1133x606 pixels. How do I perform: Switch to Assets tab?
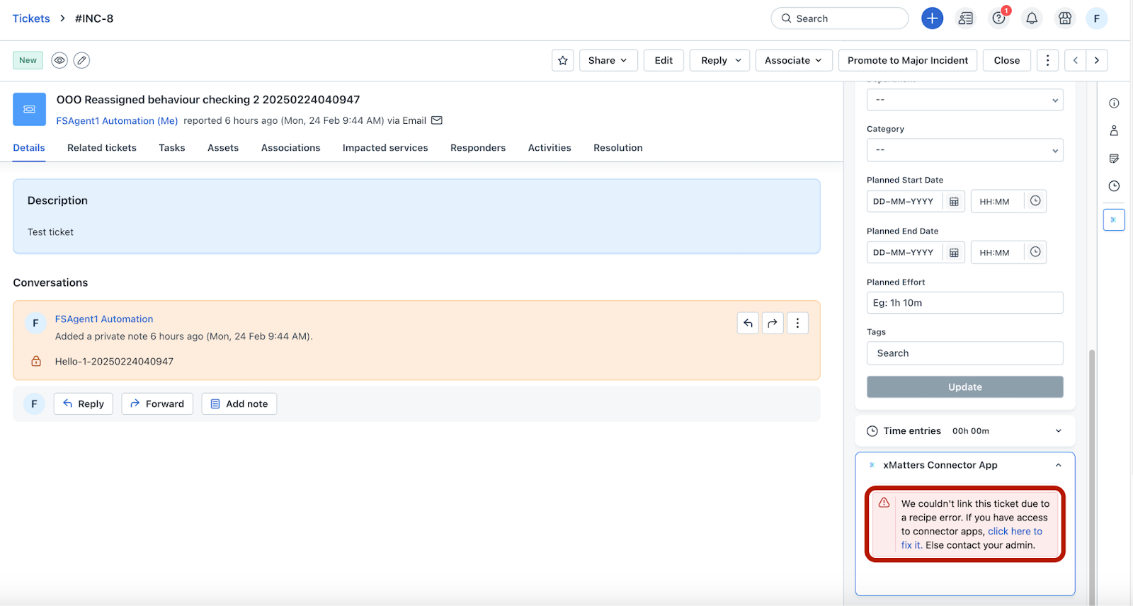223,148
